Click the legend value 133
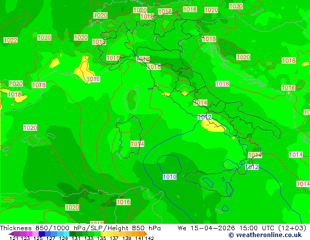 (89, 238)
